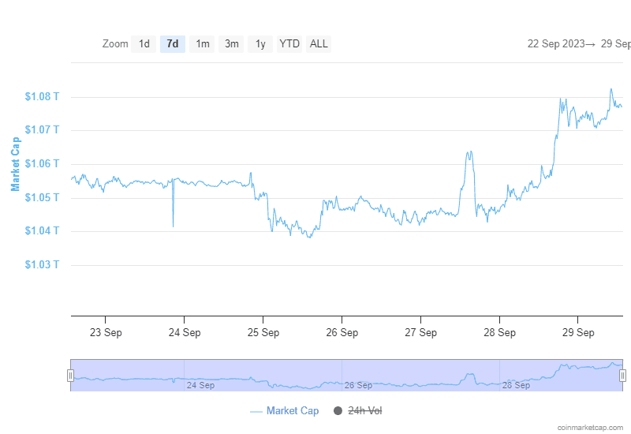Viewport: 631px width, 434px height.
Task: Enable the struck-through 24h Vol series
Action: pos(365,411)
